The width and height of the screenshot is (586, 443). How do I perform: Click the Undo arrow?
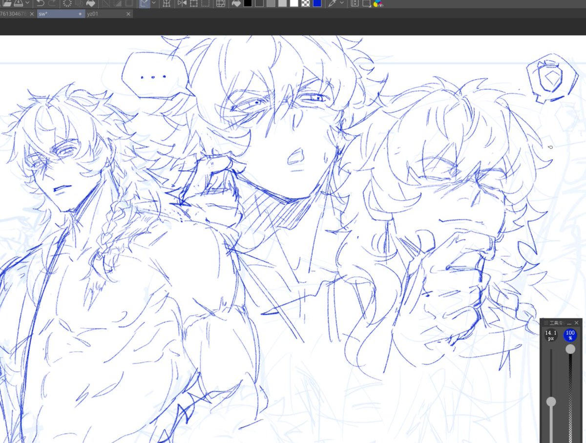click(41, 3)
